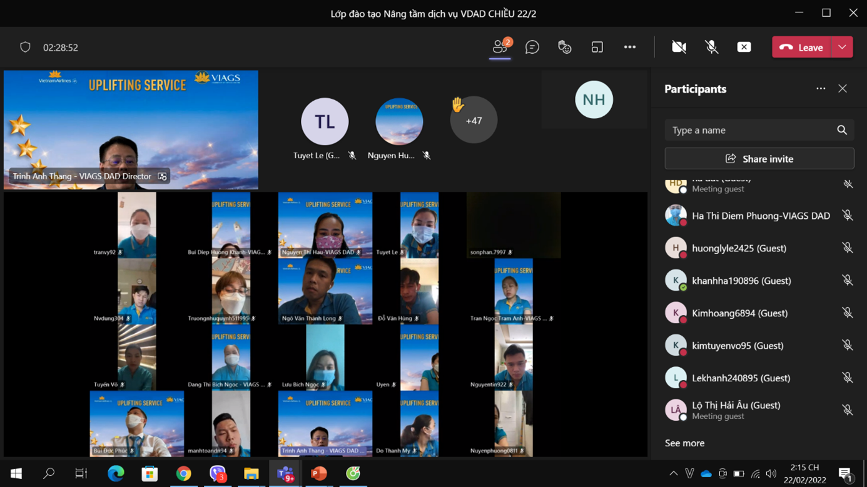The width and height of the screenshot is (867, 487).
Task: Click Ngô Văn Thanh Long video tile
Action: tap(325, 291)
